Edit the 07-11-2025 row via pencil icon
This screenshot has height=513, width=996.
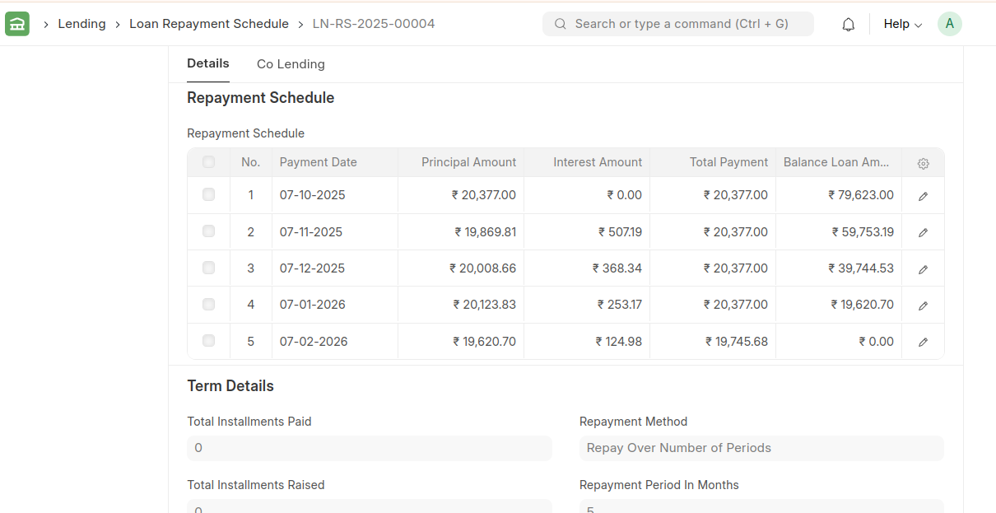[923, 232]
